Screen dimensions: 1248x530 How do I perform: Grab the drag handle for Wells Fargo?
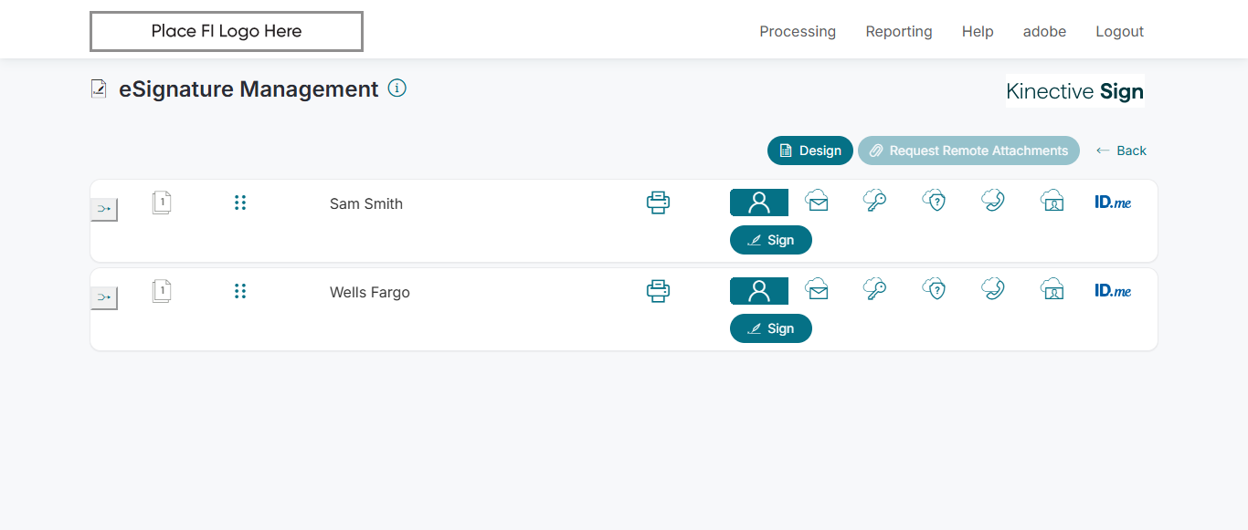[240, 291]
